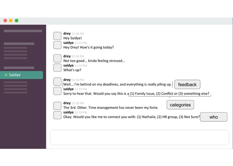Click the "Okay. Would you like me to connect" message
The image size is (233, 166).
pyautogui.click(x=131, y=117)
